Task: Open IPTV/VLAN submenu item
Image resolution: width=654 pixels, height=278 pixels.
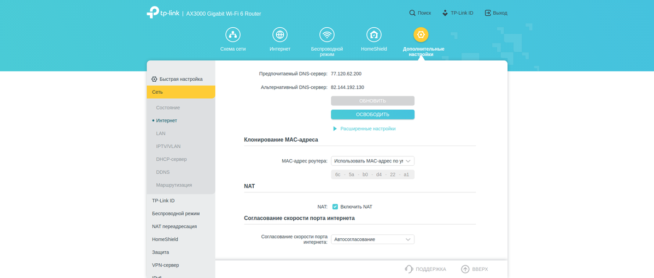Action: [168, 146]
